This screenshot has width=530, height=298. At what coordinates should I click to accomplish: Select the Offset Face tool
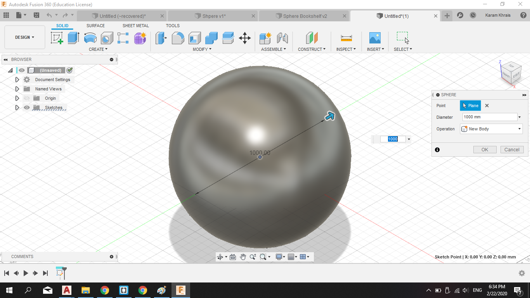228,38
